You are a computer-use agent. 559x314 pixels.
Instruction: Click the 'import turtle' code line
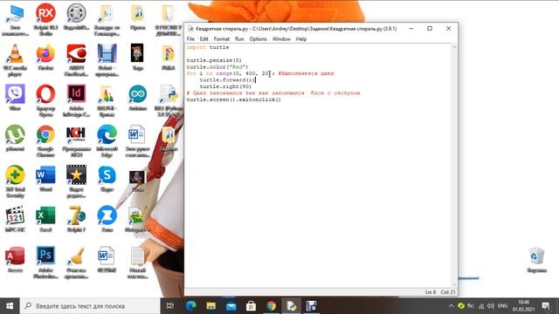[x=208, y=47]
